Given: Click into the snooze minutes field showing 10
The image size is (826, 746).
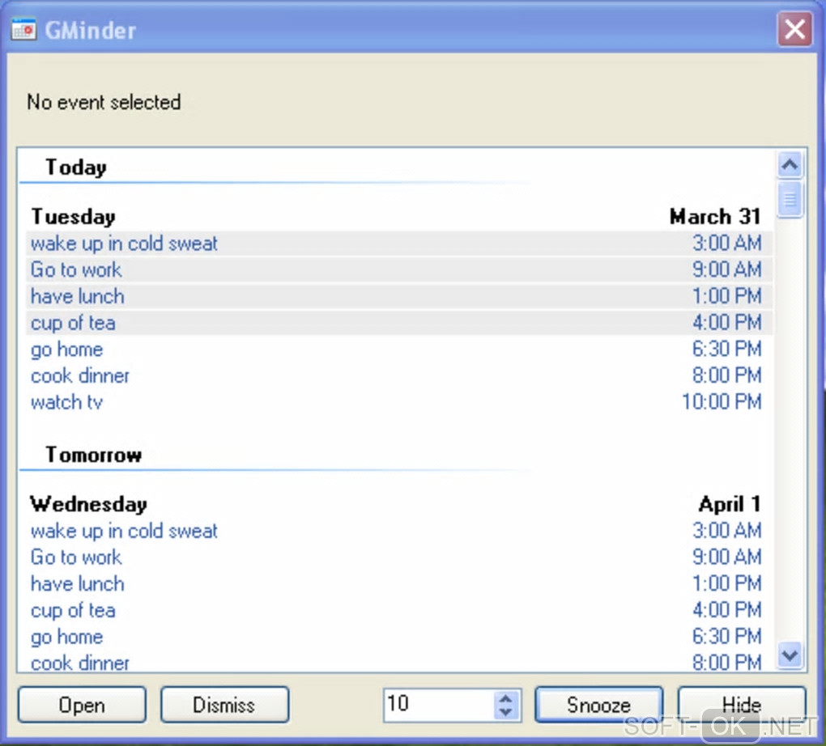Looking at the screenshot, I should (439, 705).
